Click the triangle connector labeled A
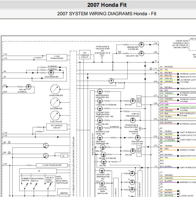Image resolution: width=196 pixels, height=197 pixels. tap(102, 56)
